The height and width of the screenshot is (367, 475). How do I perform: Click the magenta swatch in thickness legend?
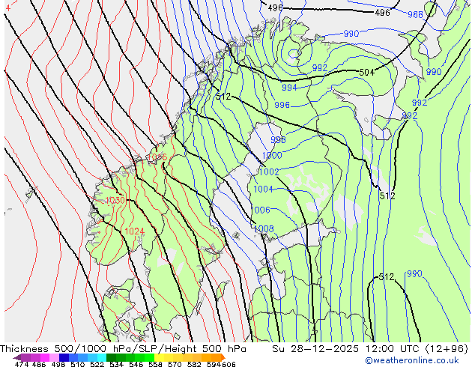pyautogui.click(x=45, y=357)
